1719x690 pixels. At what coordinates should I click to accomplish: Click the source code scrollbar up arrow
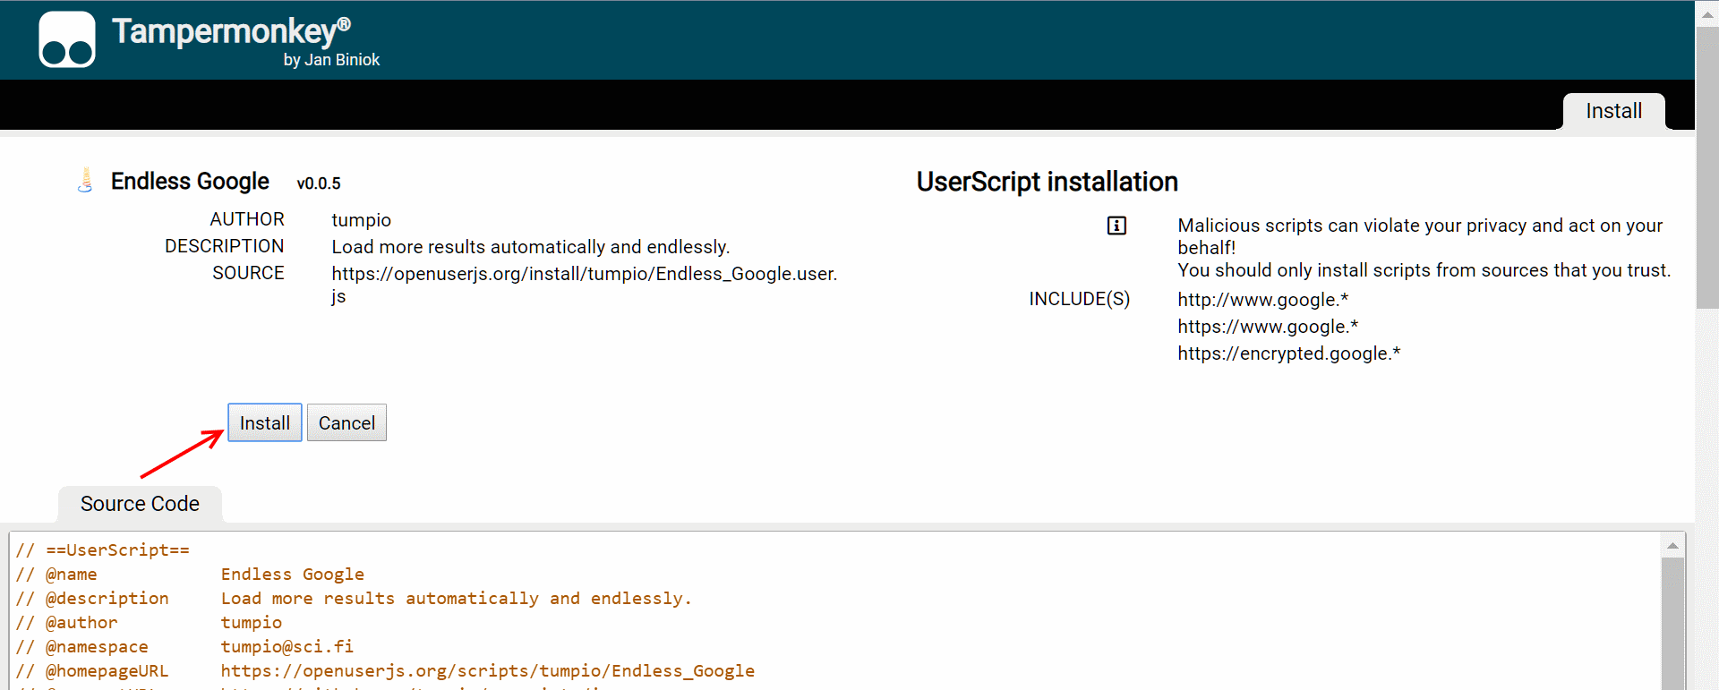pos(1672,545)
